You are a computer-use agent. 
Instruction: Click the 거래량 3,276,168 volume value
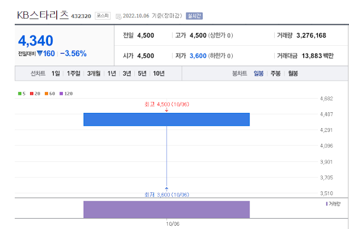pyautogui.click(x=311, y=35)
